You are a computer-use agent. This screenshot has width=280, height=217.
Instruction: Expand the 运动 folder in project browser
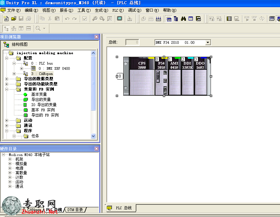coord(6,120)
